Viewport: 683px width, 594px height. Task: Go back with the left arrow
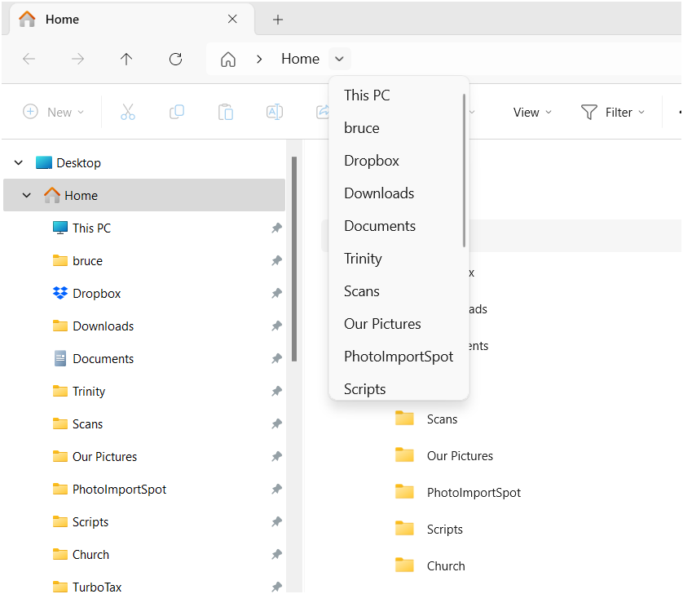point(29,59)
